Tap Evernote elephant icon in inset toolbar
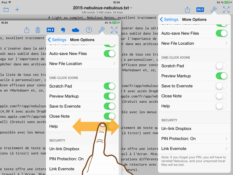The image size is (233, 175). (63, 30)
